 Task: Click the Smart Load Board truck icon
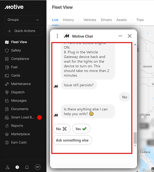click(7, 118)
